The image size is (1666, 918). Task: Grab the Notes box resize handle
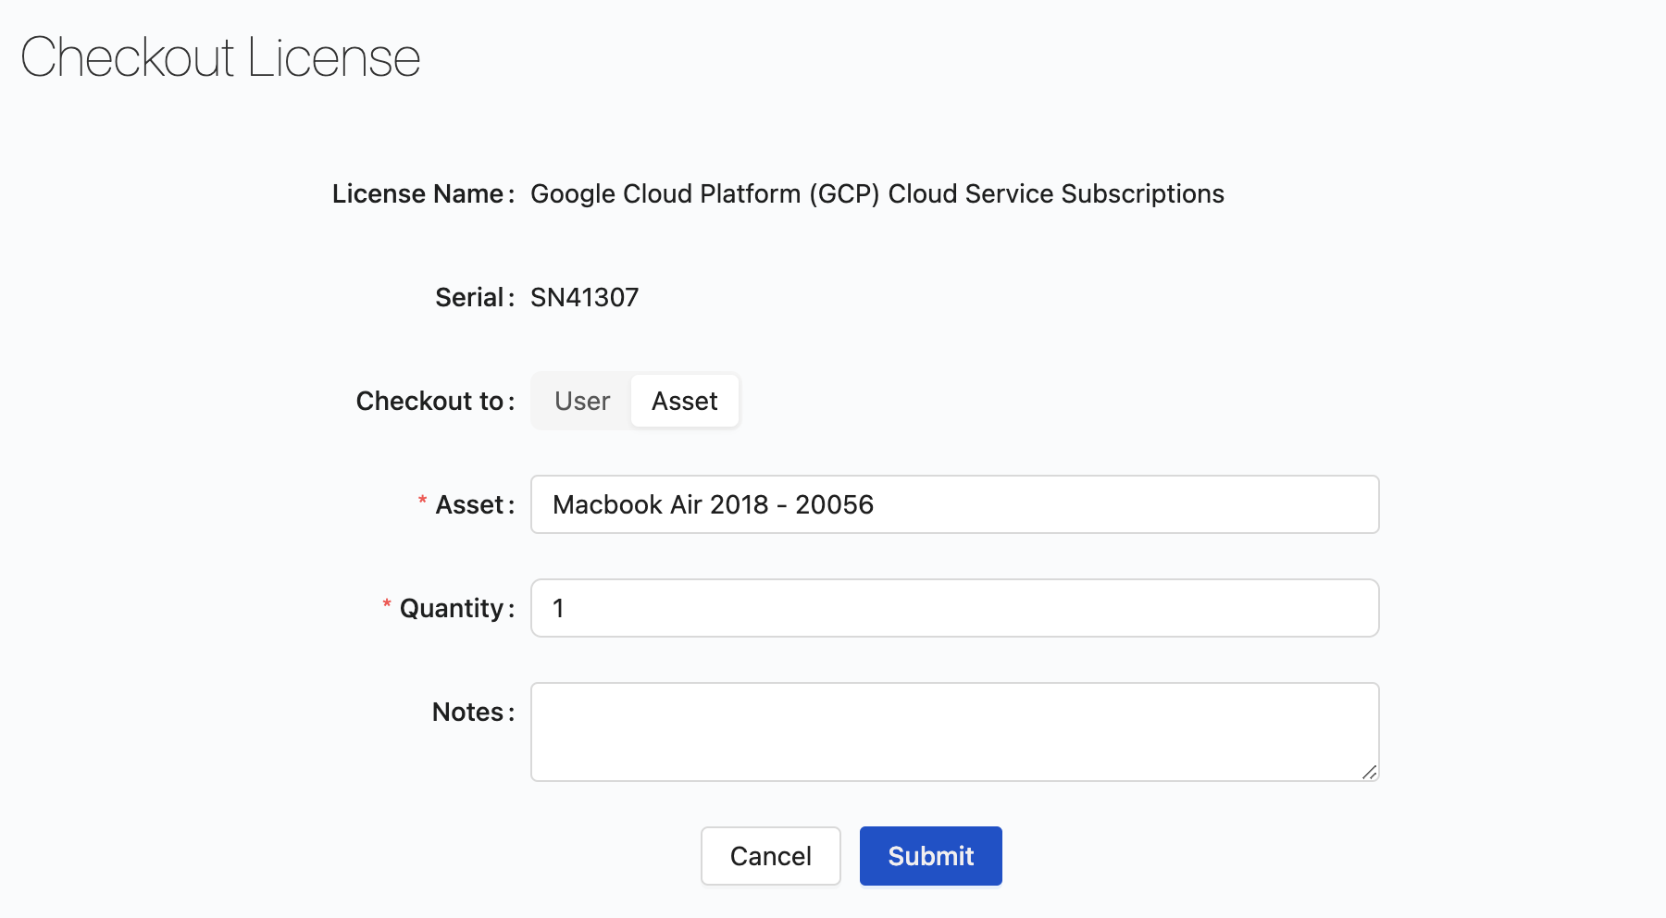coord(1369,772)
